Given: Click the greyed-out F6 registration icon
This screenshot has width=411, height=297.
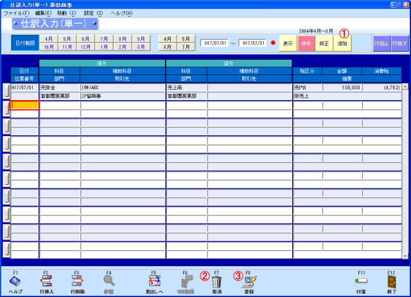Looking at the screenshot, I should click(187, 282).
